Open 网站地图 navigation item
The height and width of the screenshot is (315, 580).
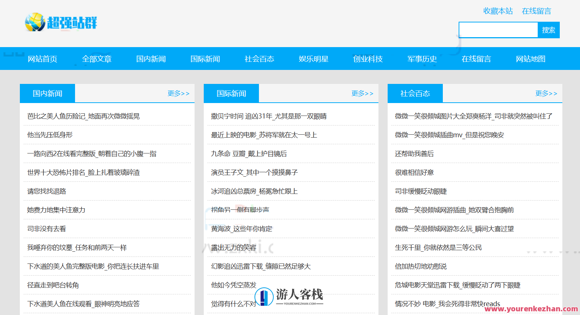531,59
